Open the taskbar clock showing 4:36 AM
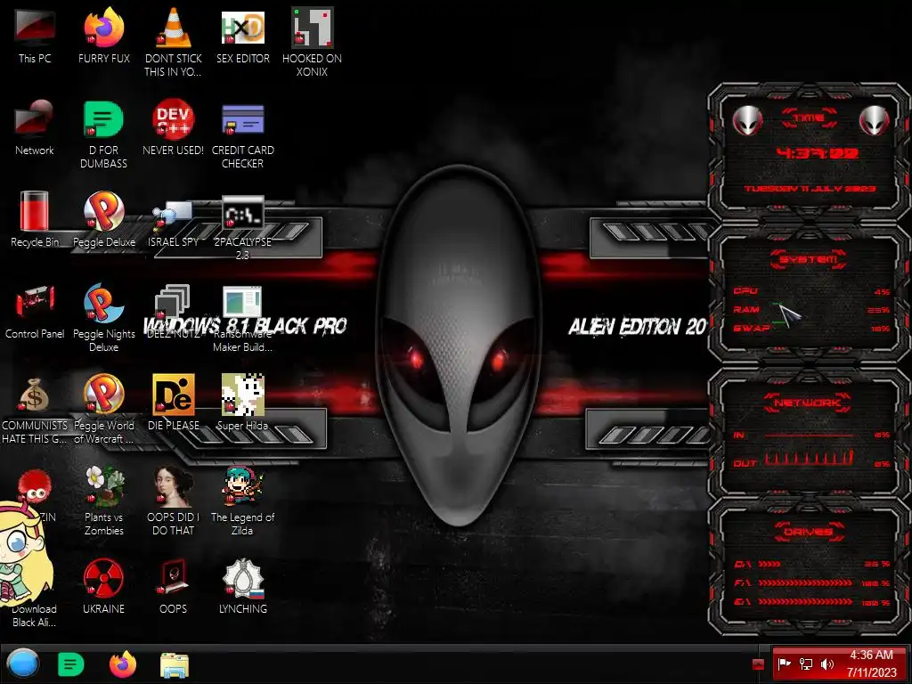Image resolution: width=912 pixels, height=684 pixels. 871,664
